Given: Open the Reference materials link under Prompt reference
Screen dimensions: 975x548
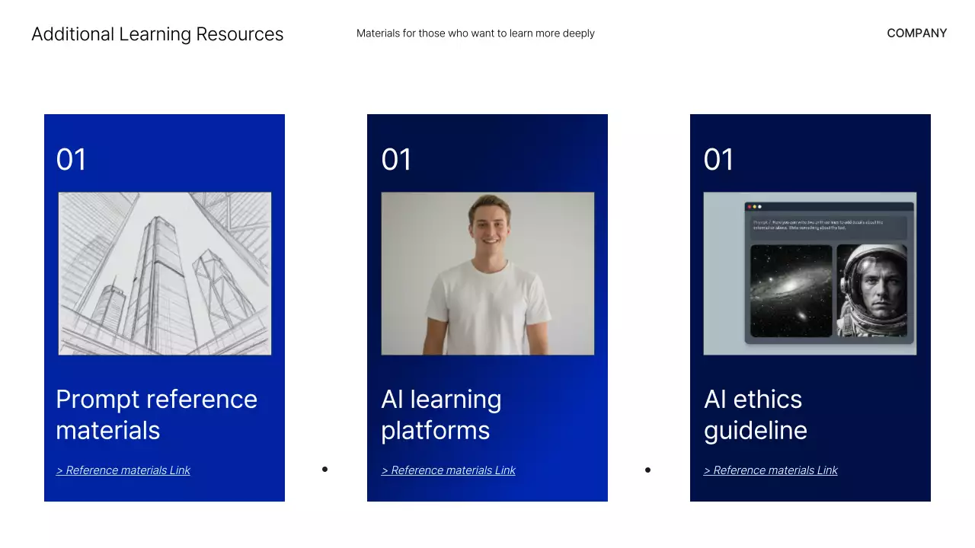Looking at the screenshot, I should tap(123, 470).
